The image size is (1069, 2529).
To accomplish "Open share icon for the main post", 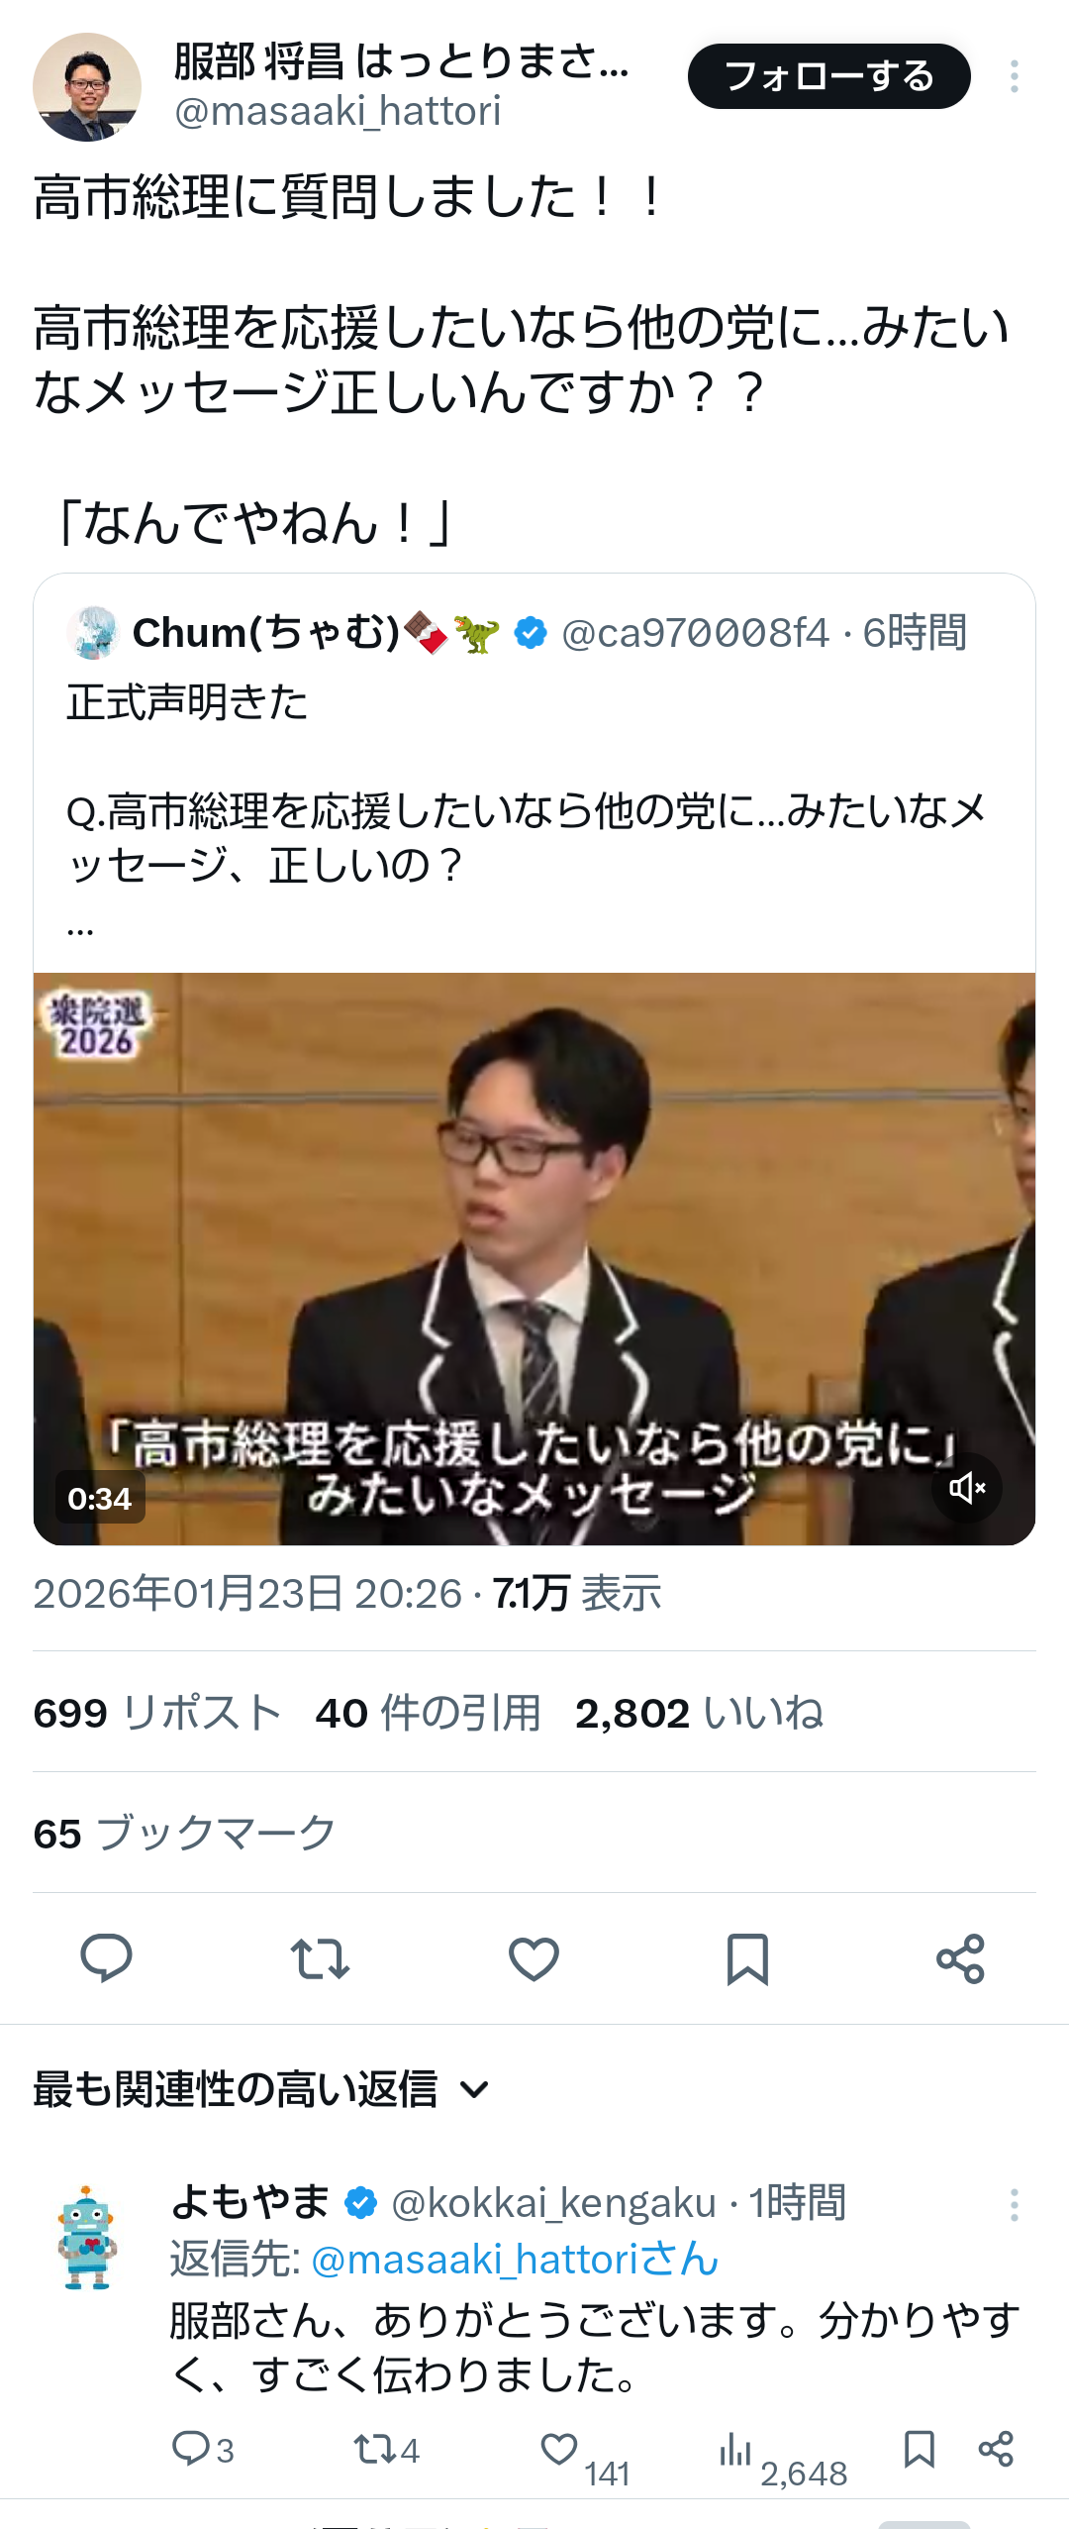I will click(960, 1958).
